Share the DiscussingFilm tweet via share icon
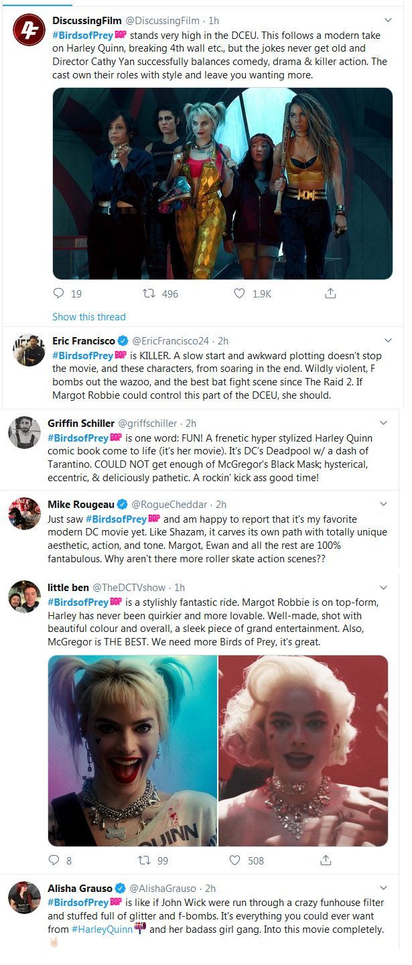 coord(330,294)
